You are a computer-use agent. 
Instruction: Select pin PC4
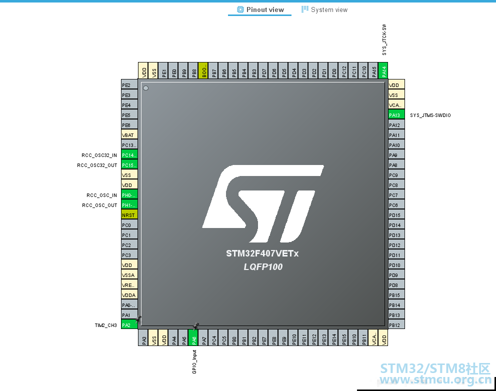coord(213,338)
